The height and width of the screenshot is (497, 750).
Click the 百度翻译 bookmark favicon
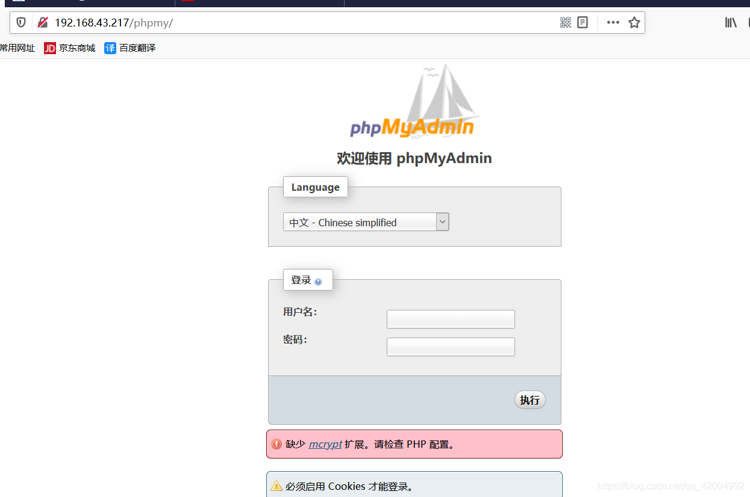(x=110, y=48)
